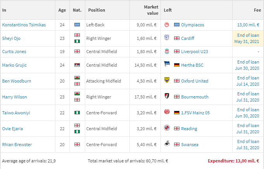Click the Hertha BSC club crest
This screenshot has width=264, height=169.
167,65
